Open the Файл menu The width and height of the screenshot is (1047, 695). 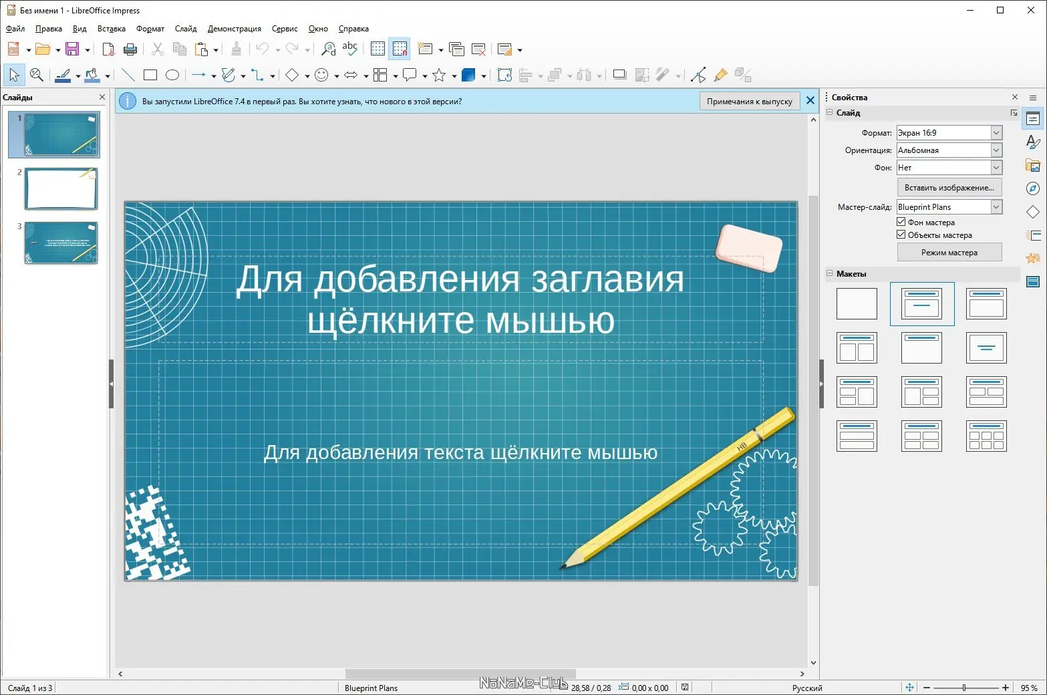click(x=15, y=29)
